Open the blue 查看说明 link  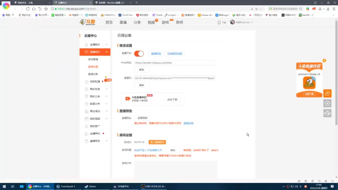pyautogui.click(x=188, y=123)
